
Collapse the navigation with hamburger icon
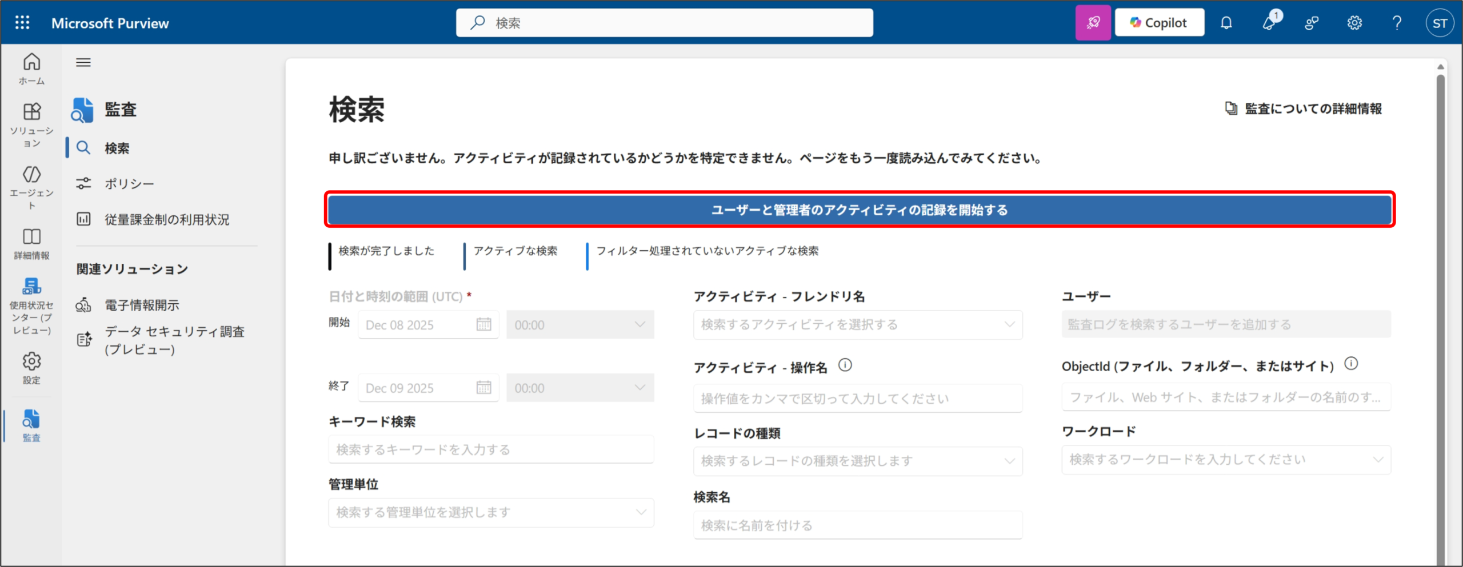point(83,62)
